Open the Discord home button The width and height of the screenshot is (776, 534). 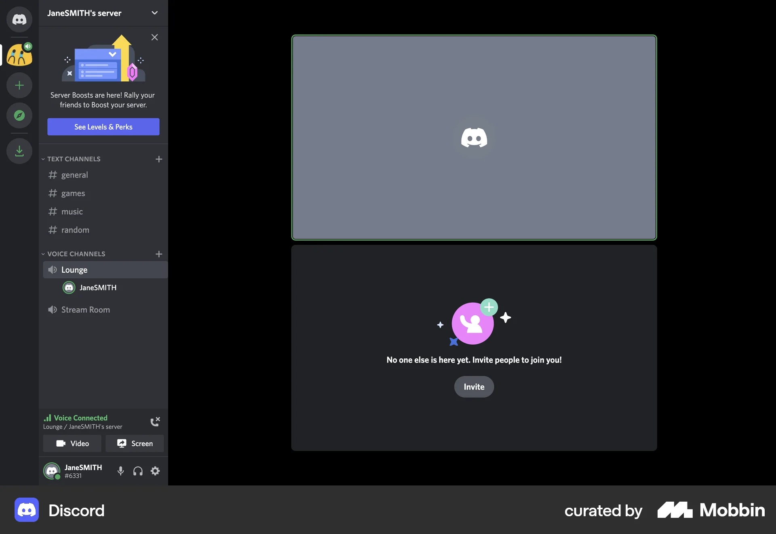[x=19, y=19]
